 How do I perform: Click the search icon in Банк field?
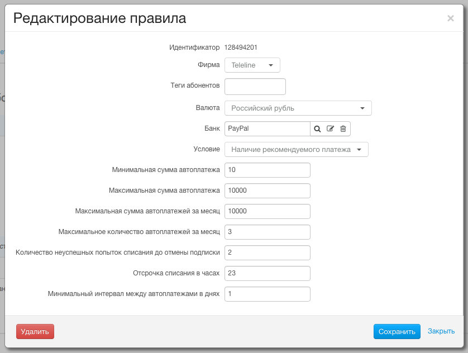coord(317,129)
